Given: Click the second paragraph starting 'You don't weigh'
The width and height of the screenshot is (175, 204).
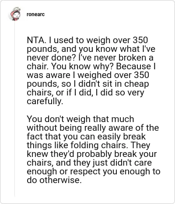Looking at the screenshot, I should coord(94,150).
